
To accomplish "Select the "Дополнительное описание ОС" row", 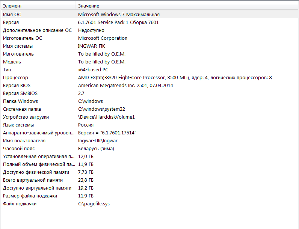I will tap(37, 30).
